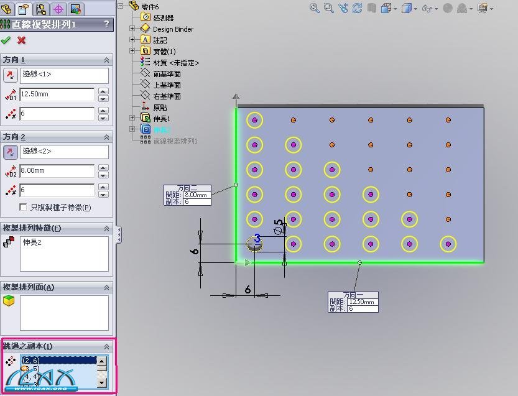The height and width of the screenshot is (396, 518).
Task: Select 前基準面 in the feature tree
Action: coord(167,74)
